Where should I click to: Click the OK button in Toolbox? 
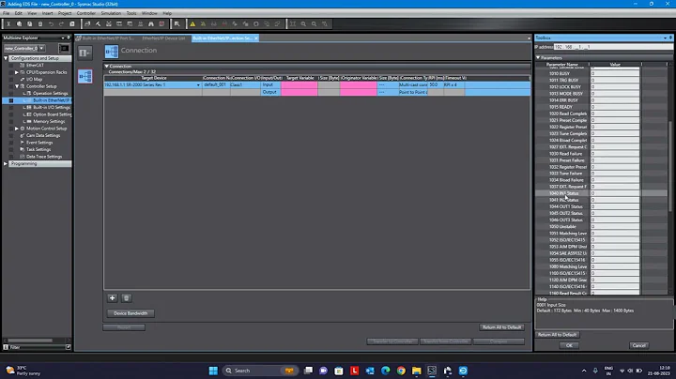(569, 345)
